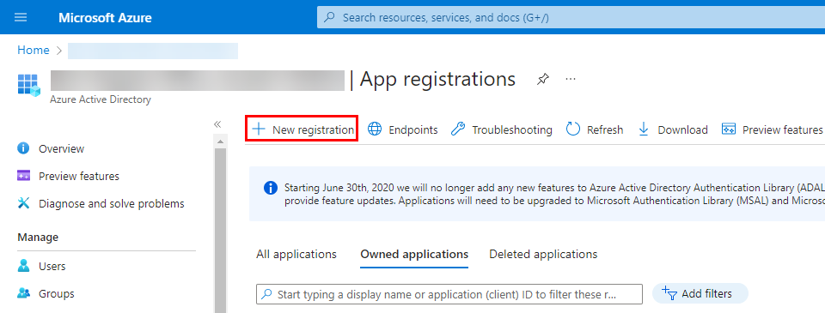Click the display name filter input field
This screenshot has width=825, height=313.
(449, 294)
